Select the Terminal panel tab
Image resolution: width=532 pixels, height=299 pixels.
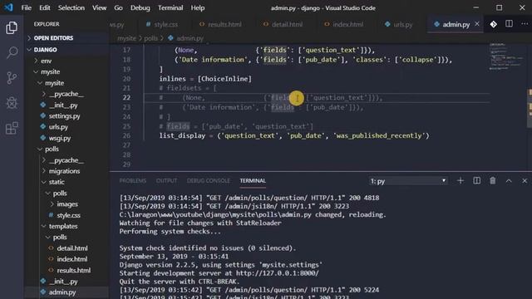(253, 181)
